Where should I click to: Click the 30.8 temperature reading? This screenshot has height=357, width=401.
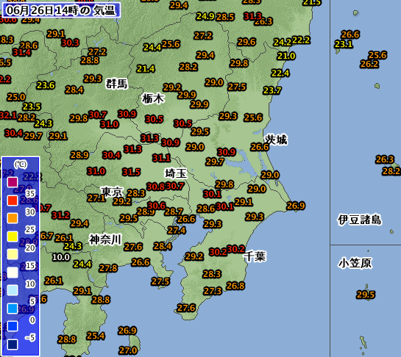pos(155,187)
